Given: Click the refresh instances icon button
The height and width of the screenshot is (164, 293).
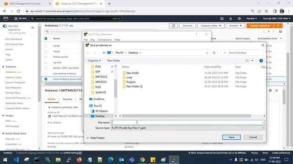Looking at the screenshot, I should click(x=173, y=26).
